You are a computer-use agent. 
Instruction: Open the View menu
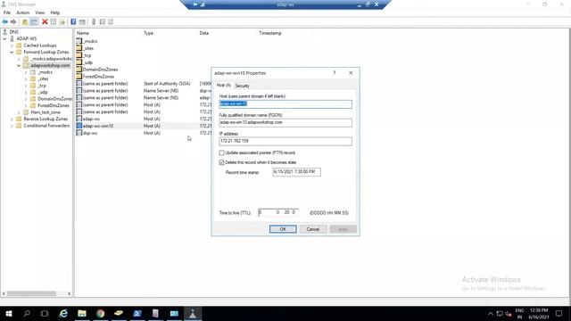click(39, 12)
